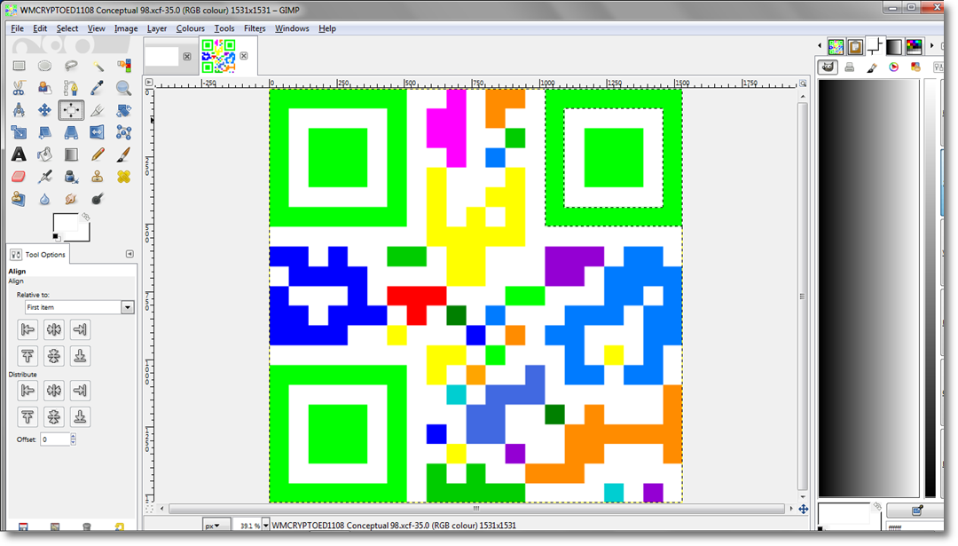Select the Shear tool
The image size is (958, 546).
[x=44, y=132]
